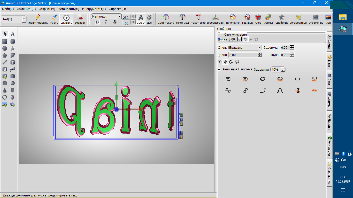
Task: Click the Экспорт toolbar icon
Action: [80, 19]
